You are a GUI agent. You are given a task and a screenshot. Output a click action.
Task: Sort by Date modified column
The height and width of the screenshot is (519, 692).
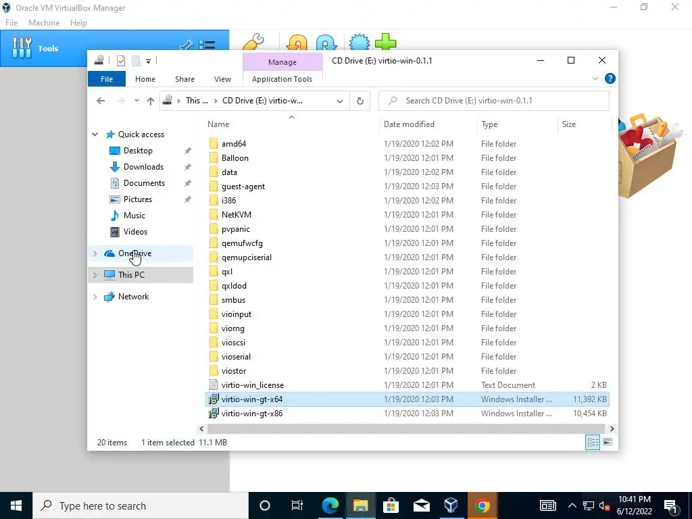[x=409, y=124]
